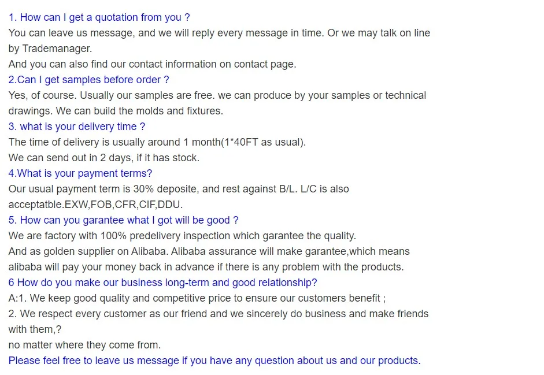
Task: Click the line about good quality and competitive price
Action: (197, 298)
